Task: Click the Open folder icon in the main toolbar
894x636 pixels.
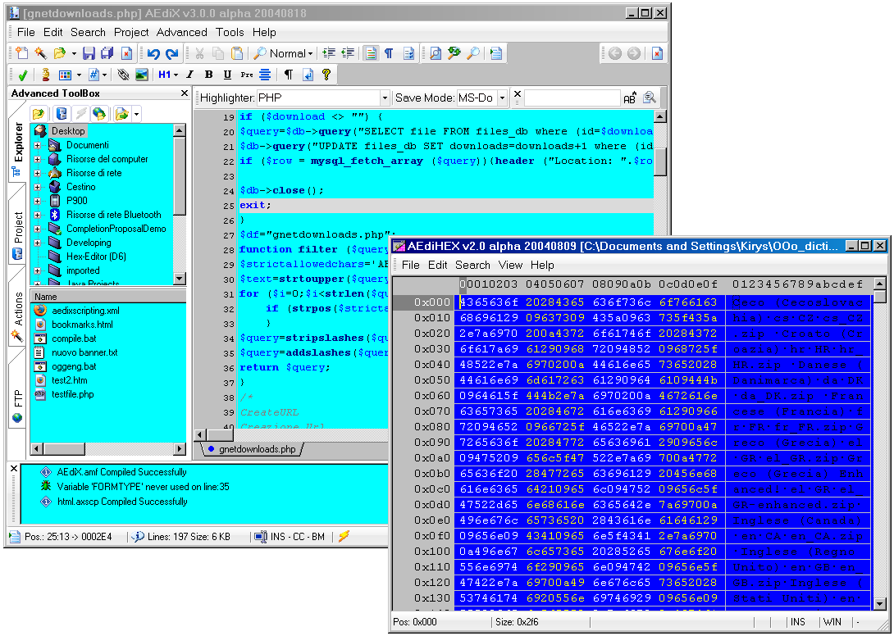Action: coord(59,53)
